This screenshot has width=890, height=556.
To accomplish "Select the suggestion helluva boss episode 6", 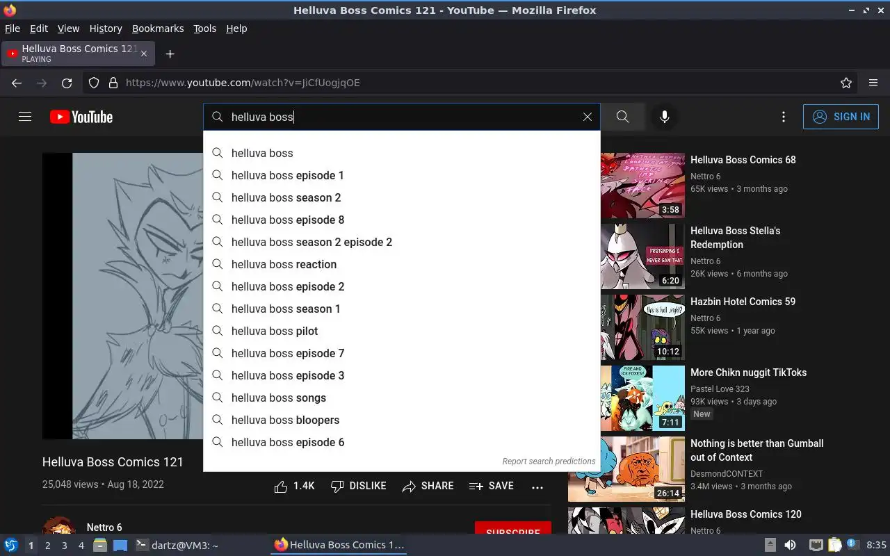I will click(x=402, y=442).
